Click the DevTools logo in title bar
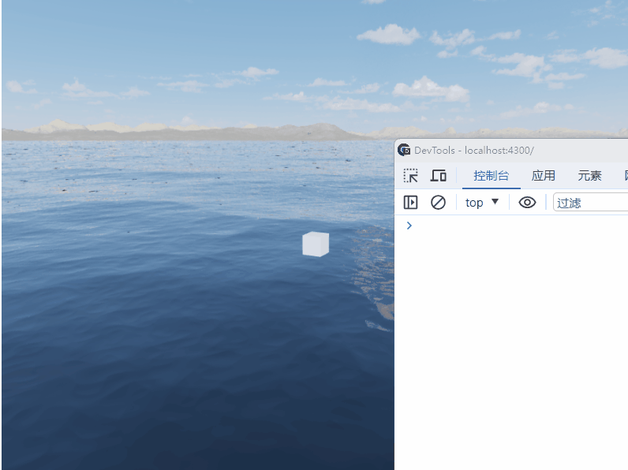Image resolution: width=628 pixels, height=470 pixels. [x=404, y=150]
